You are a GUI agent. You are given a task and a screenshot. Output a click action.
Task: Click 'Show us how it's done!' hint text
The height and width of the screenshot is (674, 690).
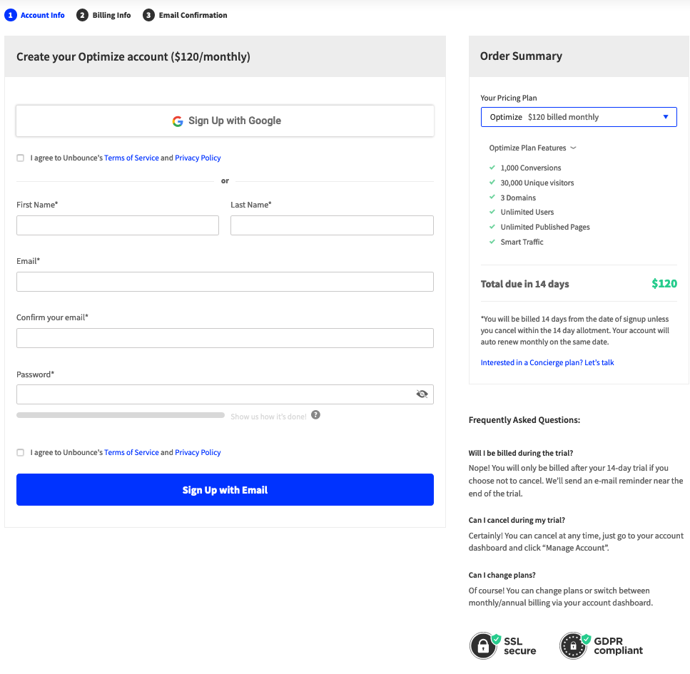tap(268, 417)
